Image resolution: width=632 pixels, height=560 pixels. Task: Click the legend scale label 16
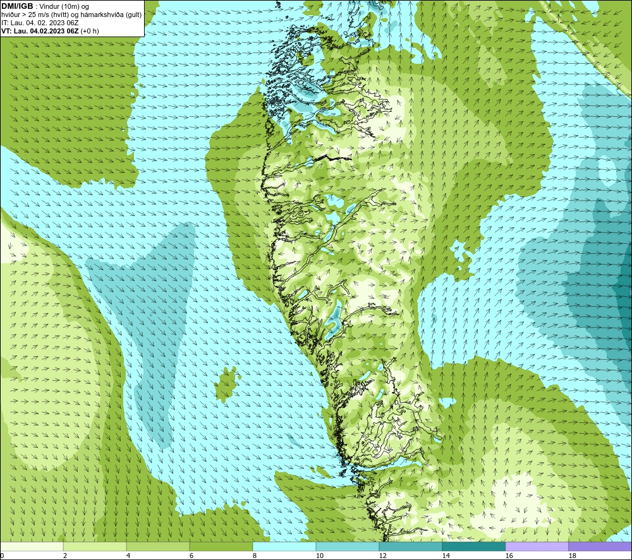tap(509, 556)
